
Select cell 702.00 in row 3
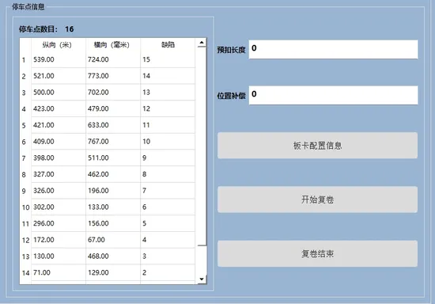(113, 92)
